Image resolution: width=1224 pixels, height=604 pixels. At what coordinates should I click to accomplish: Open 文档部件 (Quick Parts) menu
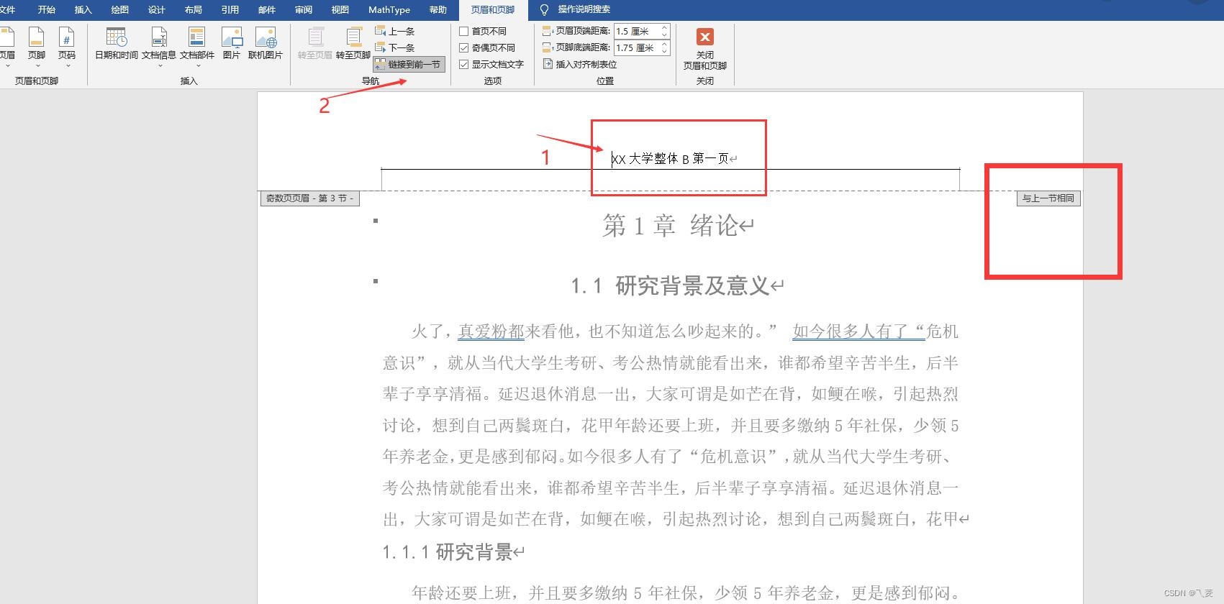(x=197, y=47)
